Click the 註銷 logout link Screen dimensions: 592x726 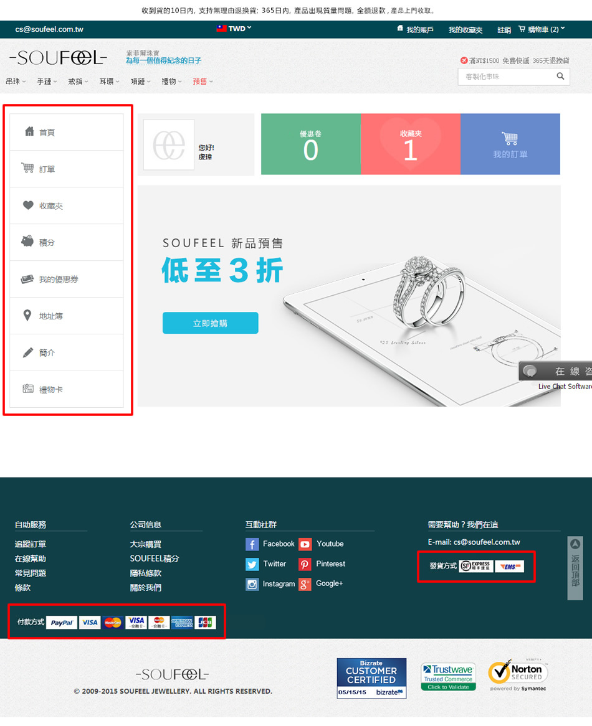[504, 30]
